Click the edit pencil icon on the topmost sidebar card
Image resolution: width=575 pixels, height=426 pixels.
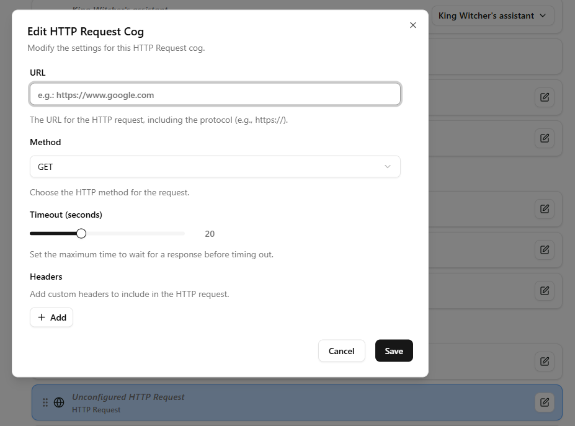(x=544, y=97)
